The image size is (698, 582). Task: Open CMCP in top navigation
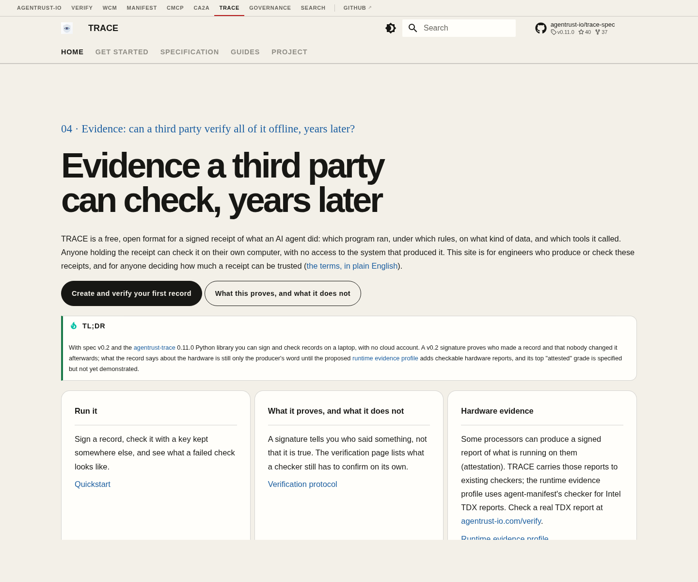(175, 8)
